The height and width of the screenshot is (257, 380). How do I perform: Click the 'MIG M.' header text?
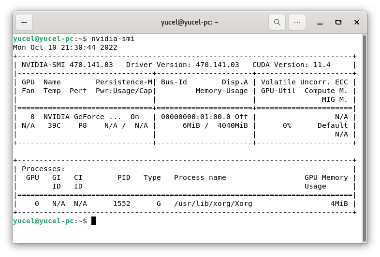coord(335,100)
